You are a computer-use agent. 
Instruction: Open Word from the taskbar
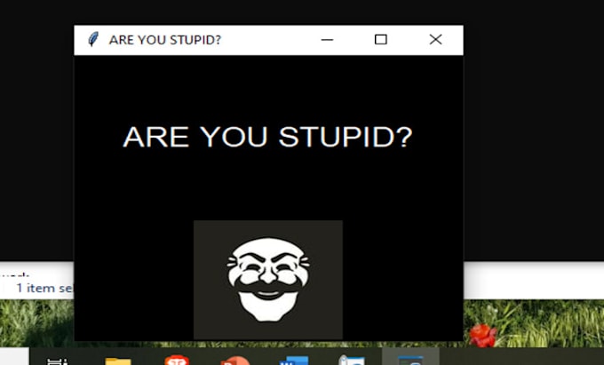pyautogui.click(x=294, y=361)
